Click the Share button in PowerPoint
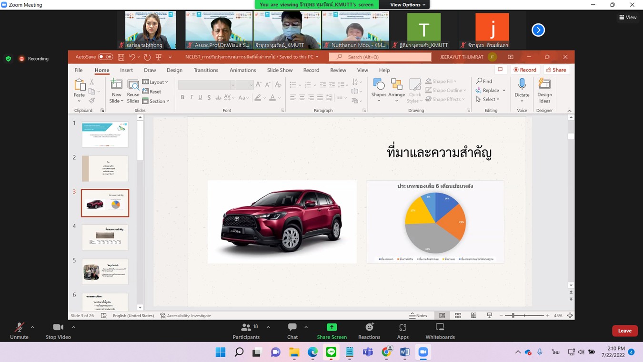Image resolution: width=643 pixels, height=362 pixels. 556,70
